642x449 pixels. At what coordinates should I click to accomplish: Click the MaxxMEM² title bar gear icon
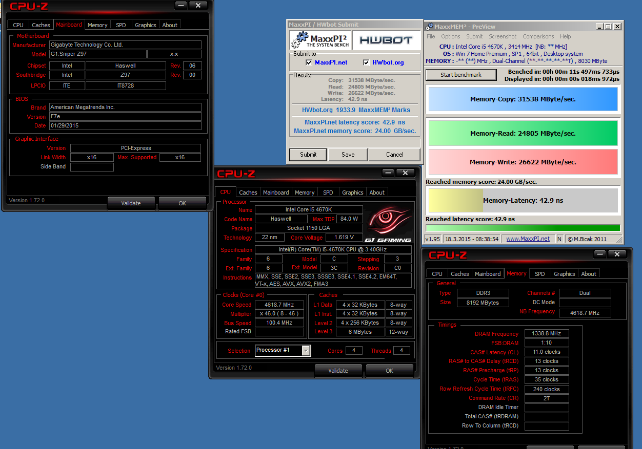(430, 27)
